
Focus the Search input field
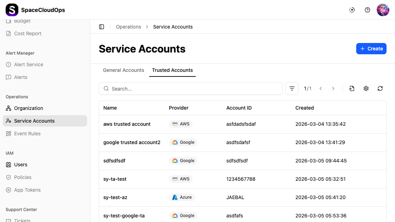[x=194, y=89]
